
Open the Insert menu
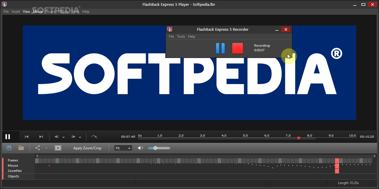pos(16,12)
